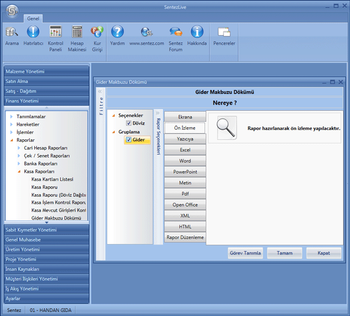Image resolution: width=350 pixels, height=316 pixels.
Task: Open the Pencereler windows list
Action: (x=224, y=36)
